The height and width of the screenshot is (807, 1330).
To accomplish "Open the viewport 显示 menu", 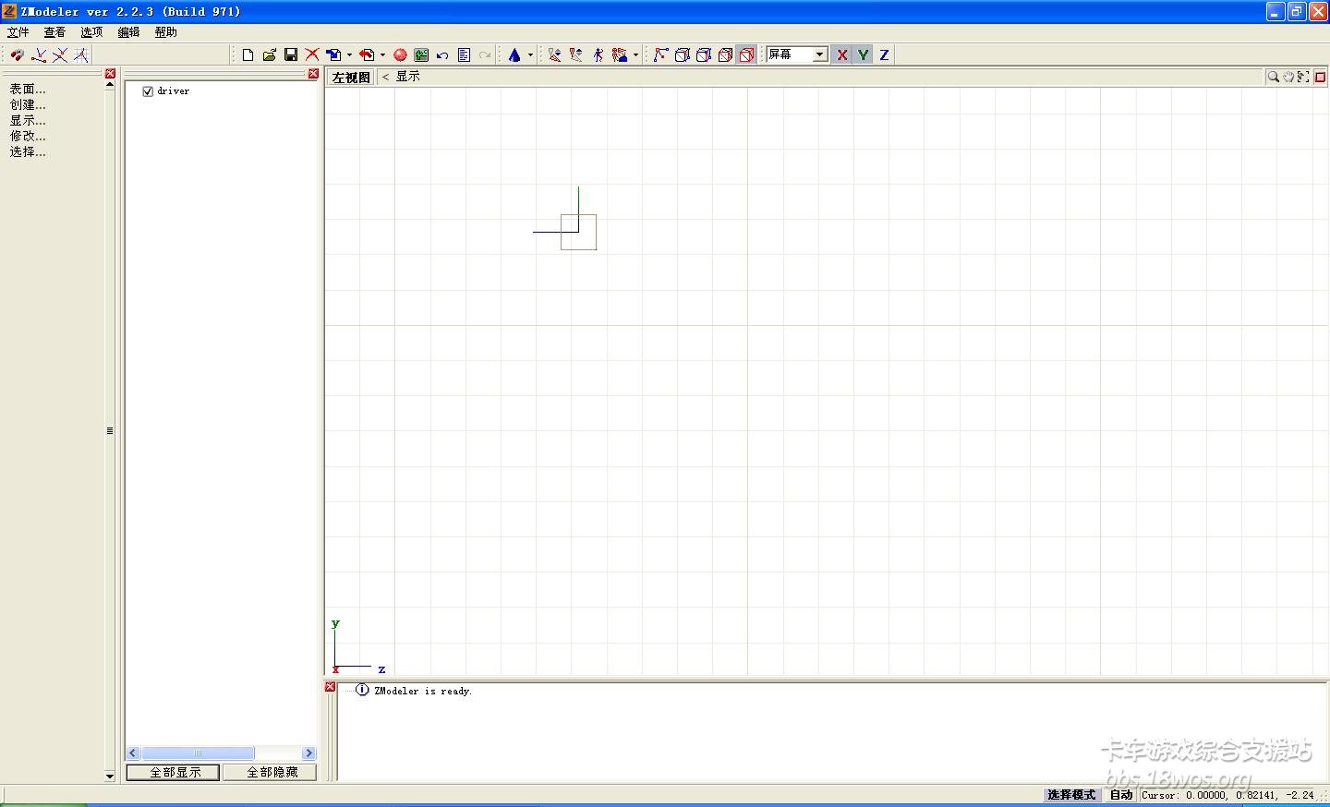I will click(407, 77).
